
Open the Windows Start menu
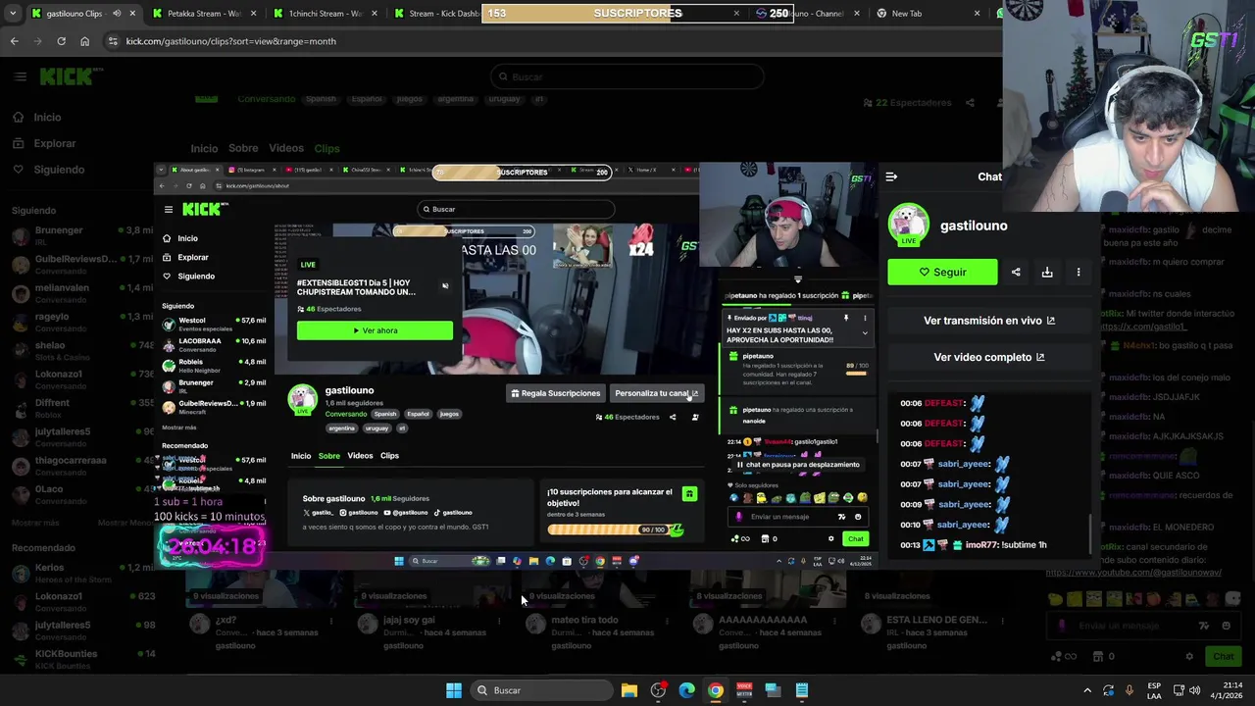click(x=453, y=690)
